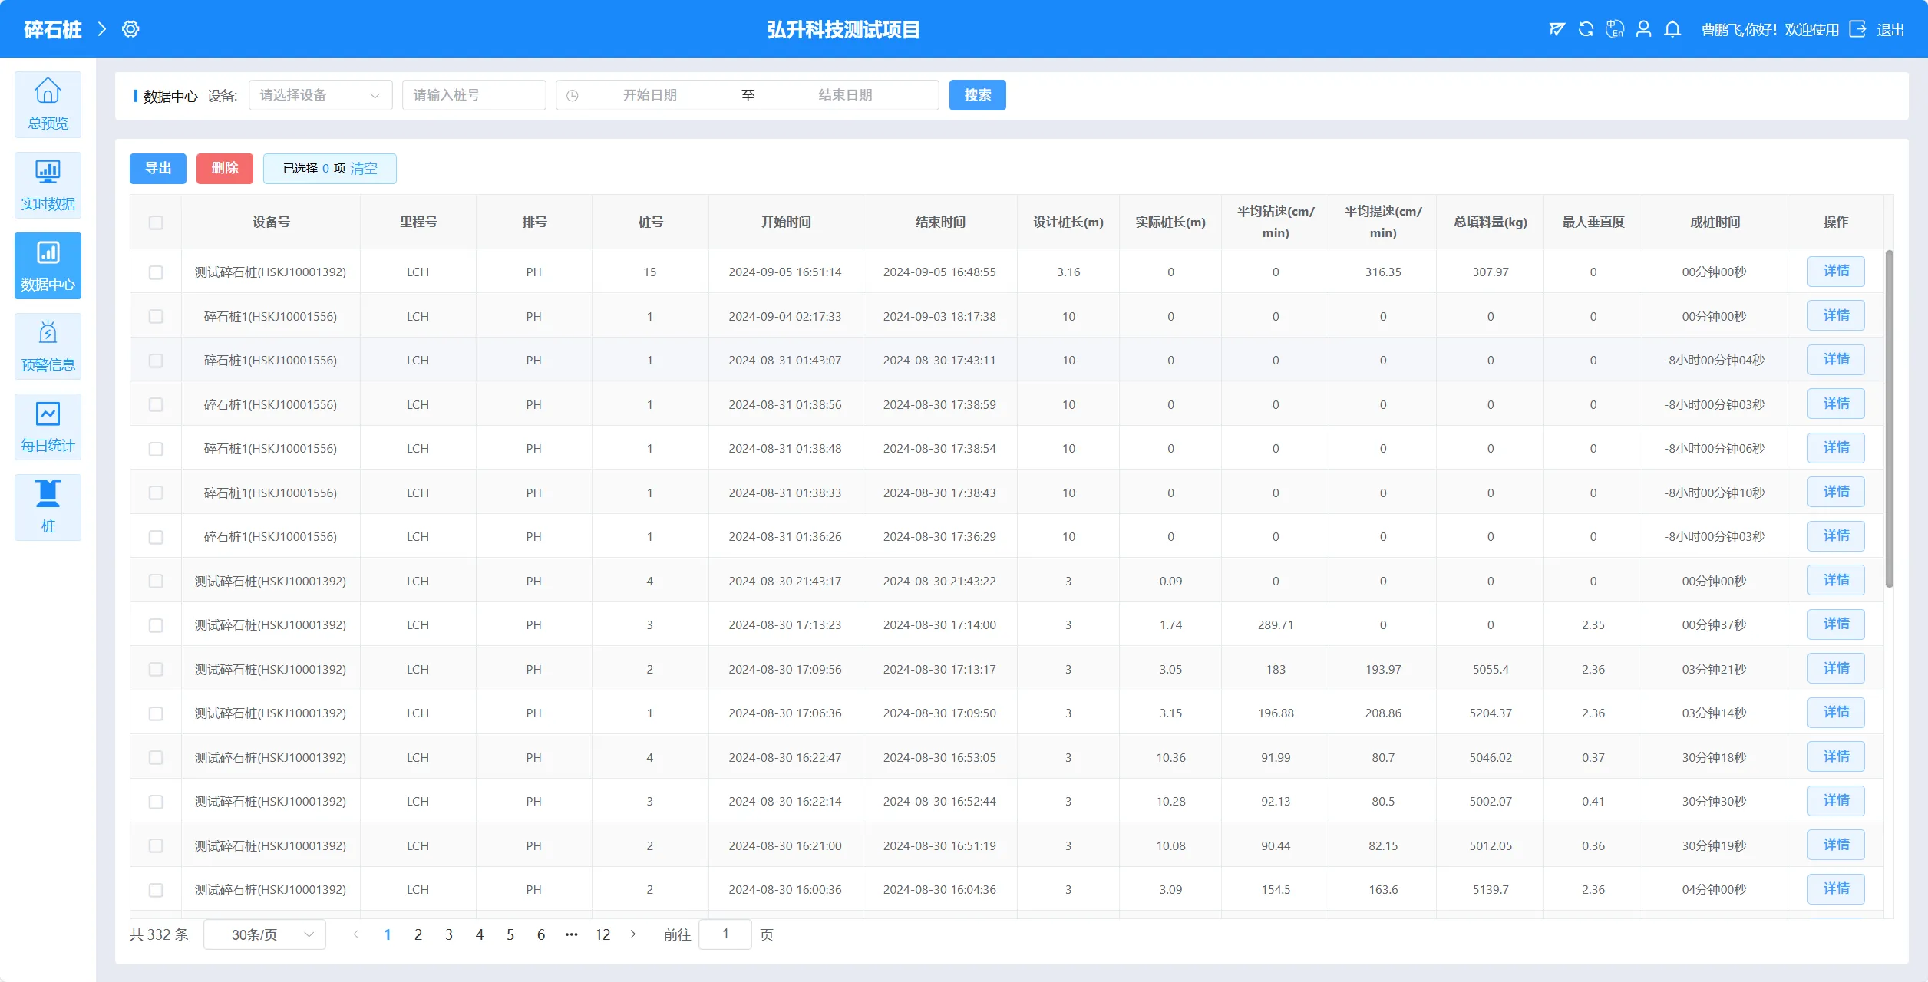Toggle the select-all header checkbox
Screen dimensions: 1928x982
pyautogui.click(x=156, y=222)
